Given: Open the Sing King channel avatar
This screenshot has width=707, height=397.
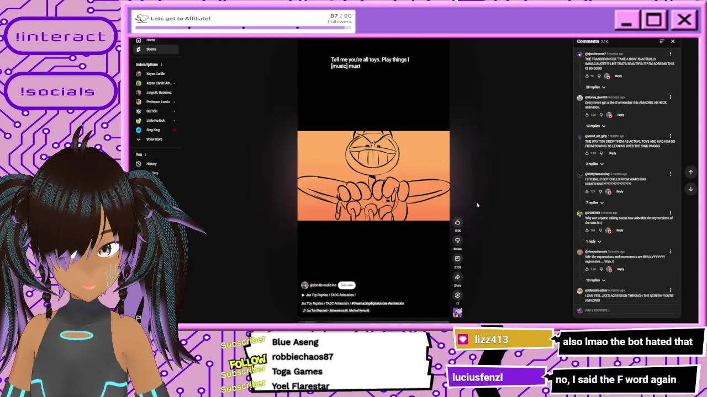Looking at the screenshot, I should pyautogui.click(x=139, y=130).
